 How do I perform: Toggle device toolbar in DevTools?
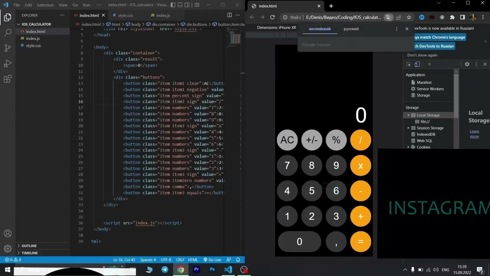(417, 64)
